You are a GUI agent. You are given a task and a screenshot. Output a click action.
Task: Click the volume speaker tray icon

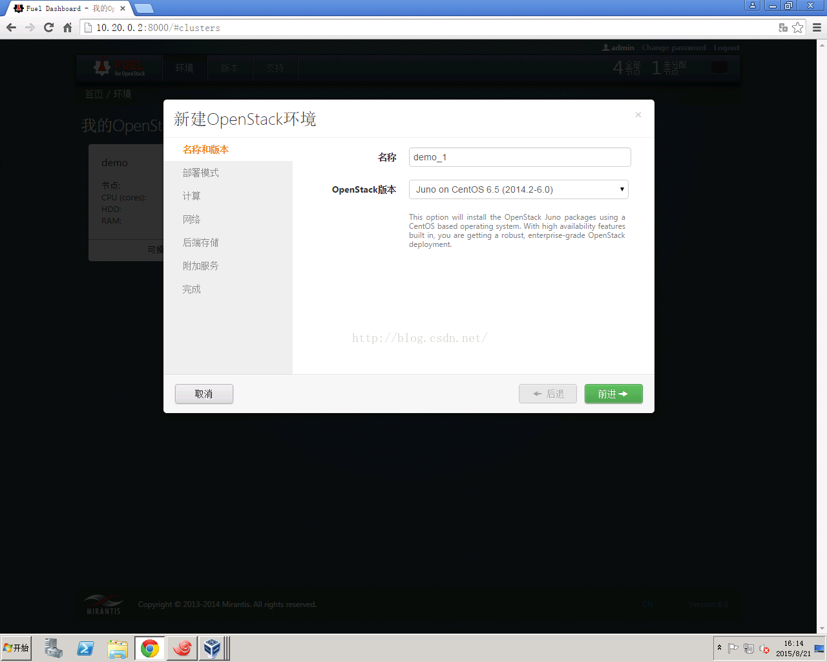764,648
